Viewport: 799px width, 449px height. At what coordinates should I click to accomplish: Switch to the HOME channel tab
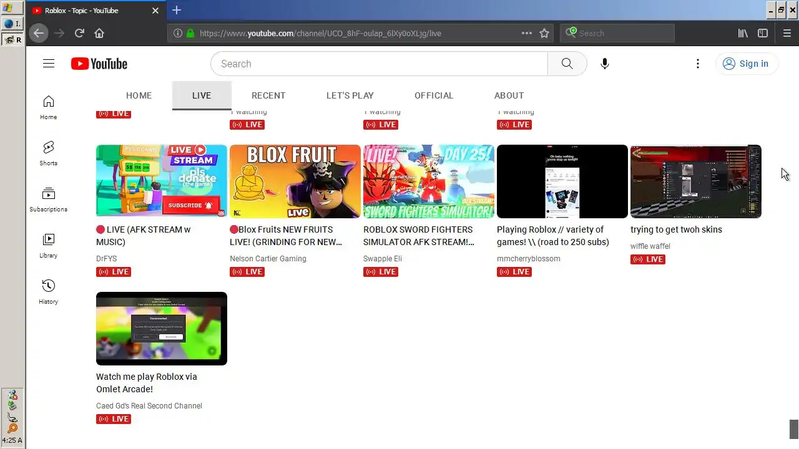[139, 95]
